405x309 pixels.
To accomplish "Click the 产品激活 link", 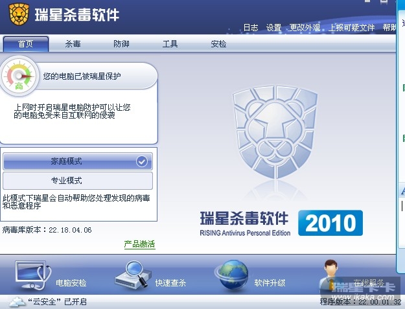I will point(139,244).
